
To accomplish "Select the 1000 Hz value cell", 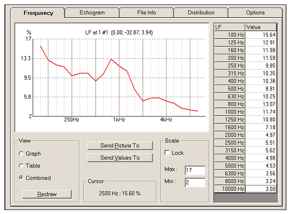I will [x=261, y=112].
